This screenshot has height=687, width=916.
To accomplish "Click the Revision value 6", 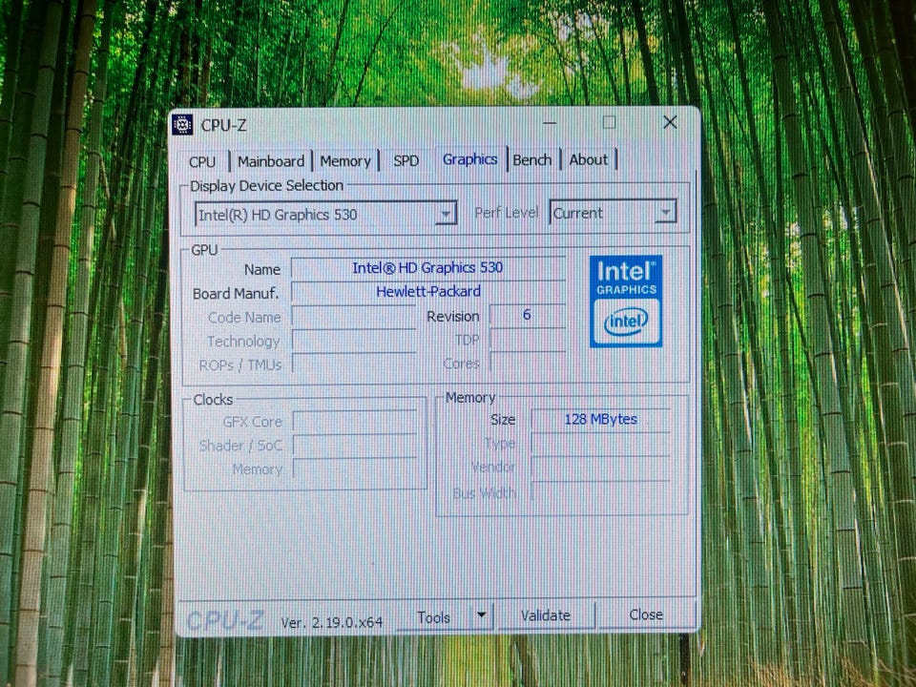I will coord(527,315).
